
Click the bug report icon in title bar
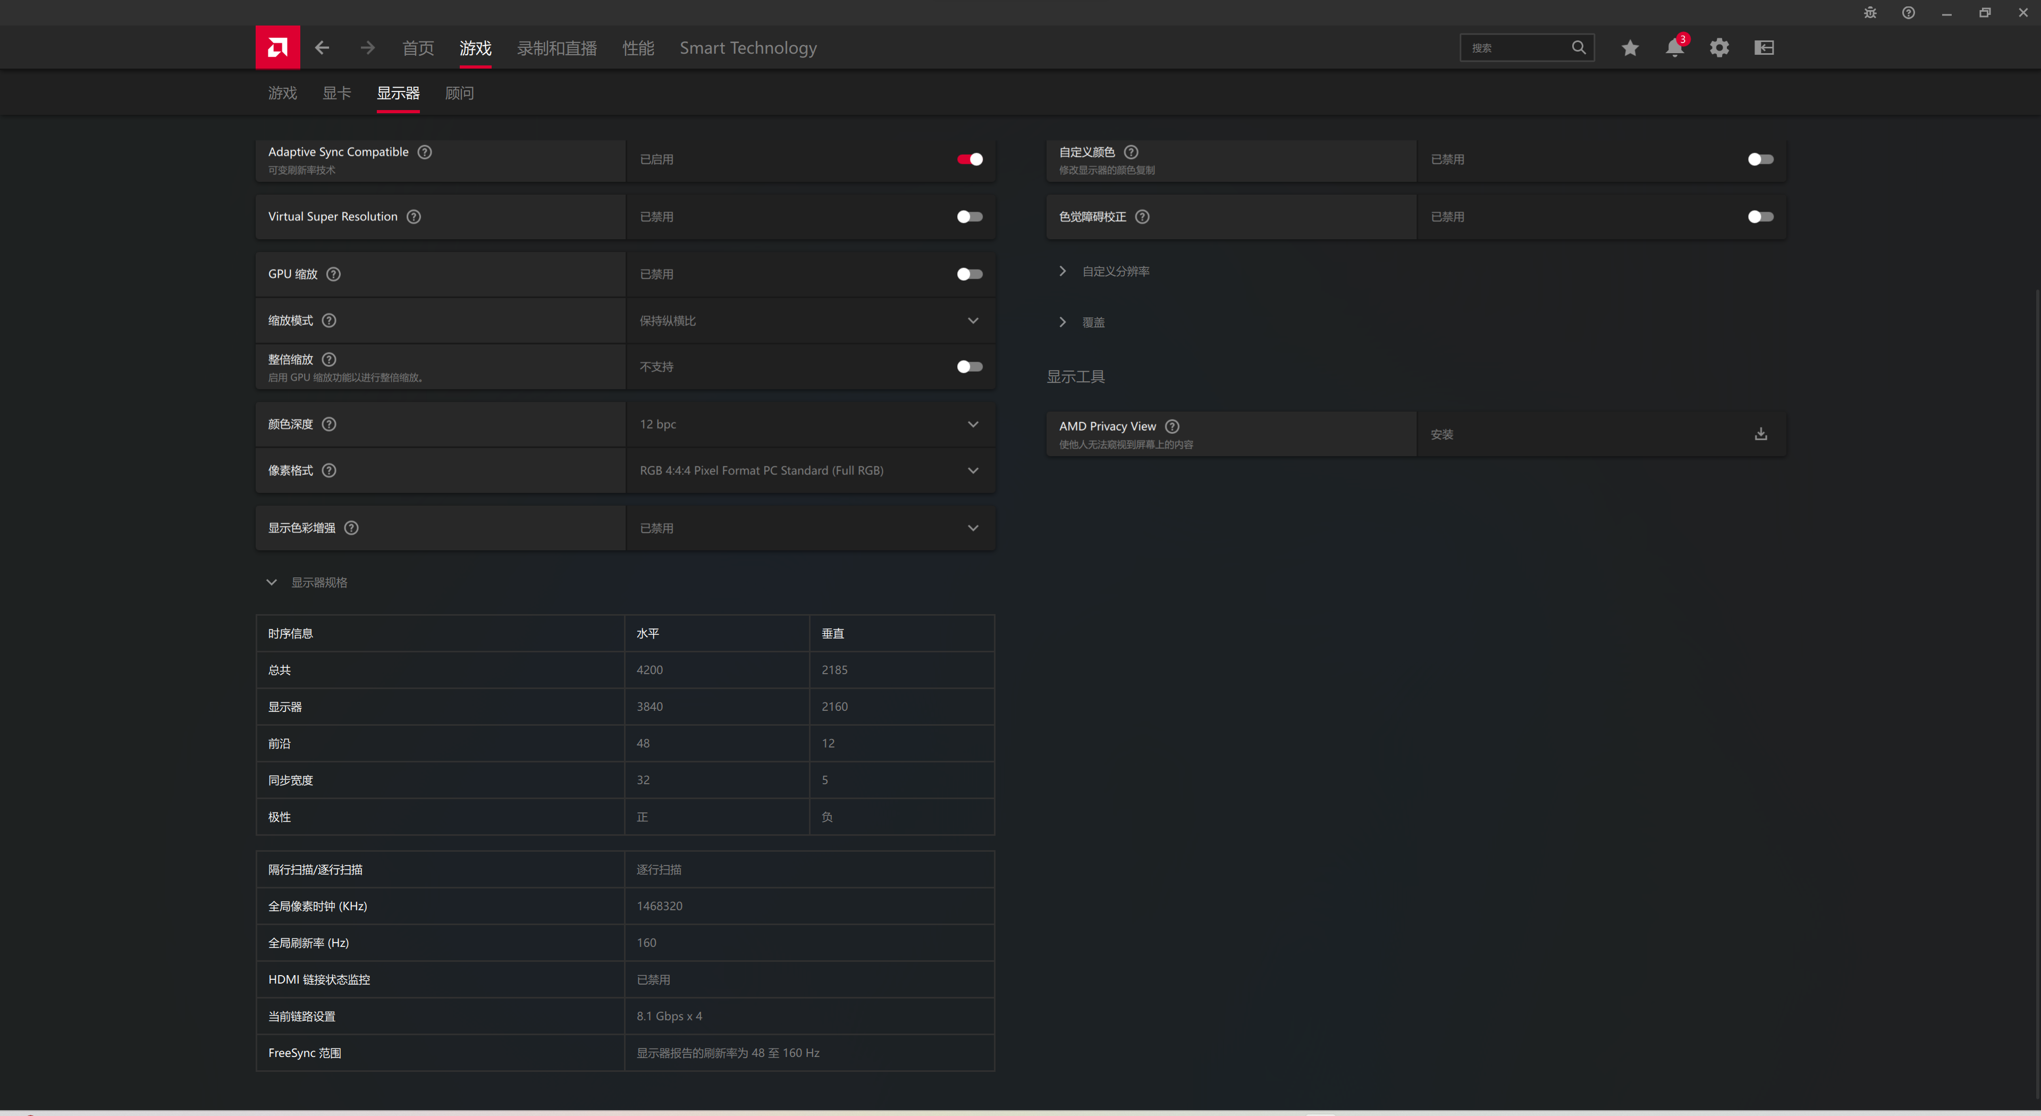tap(1870, 13)
